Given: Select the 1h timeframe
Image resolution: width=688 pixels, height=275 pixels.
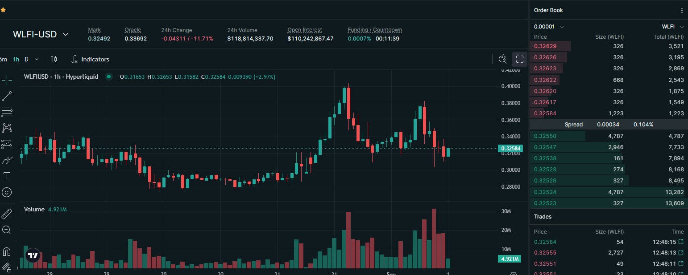Looking at the screenshot, I should click(x=16, y=59).
